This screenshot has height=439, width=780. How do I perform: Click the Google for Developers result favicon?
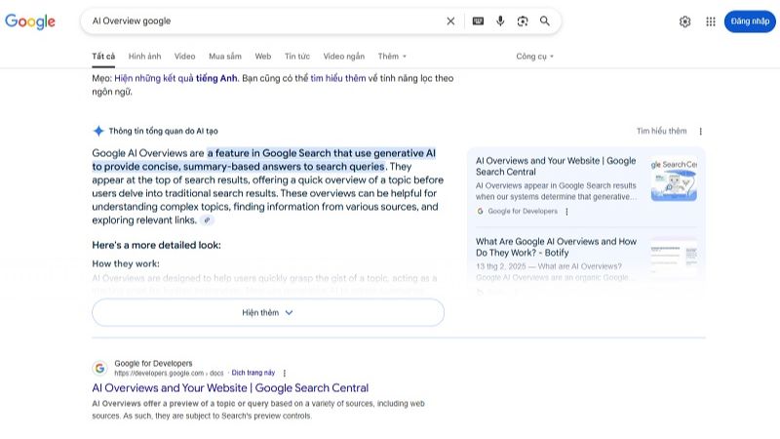click(x=100, y=368)
